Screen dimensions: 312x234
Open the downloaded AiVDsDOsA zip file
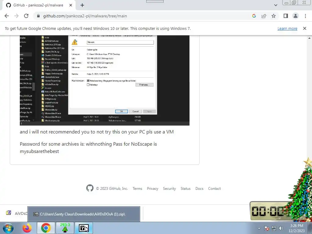pos(17,213)
